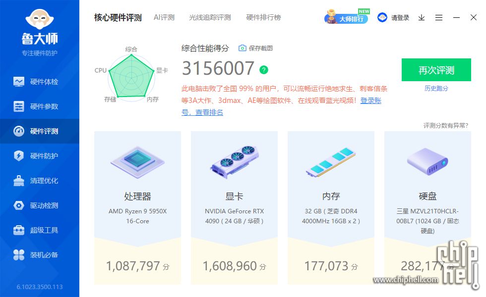Click the memory score 177,073
486x297 pixels.
click(326, 266)
